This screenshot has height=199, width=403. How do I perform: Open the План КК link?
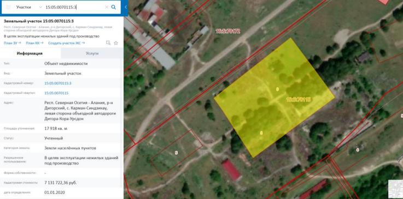click(x=34, y=43)
